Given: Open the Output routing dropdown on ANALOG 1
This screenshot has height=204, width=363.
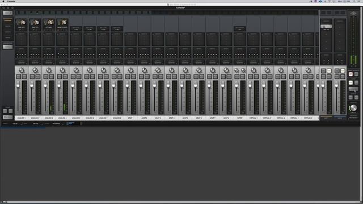Looking at the screenshot, I should [22, 62].
